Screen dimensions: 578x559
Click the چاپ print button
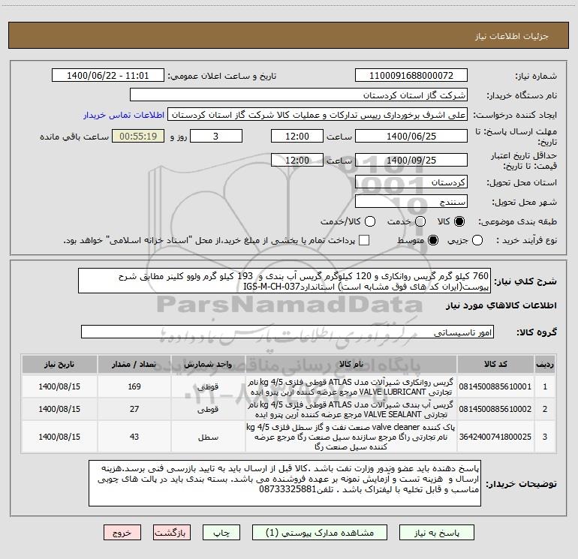[221, 533]
